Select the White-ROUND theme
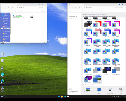 pos(116,33)
